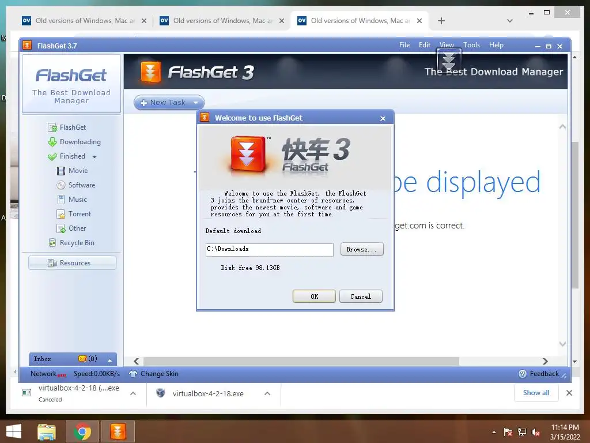Click the Other category icon
This screenshot has height=443, width=590.
[61, 228]
